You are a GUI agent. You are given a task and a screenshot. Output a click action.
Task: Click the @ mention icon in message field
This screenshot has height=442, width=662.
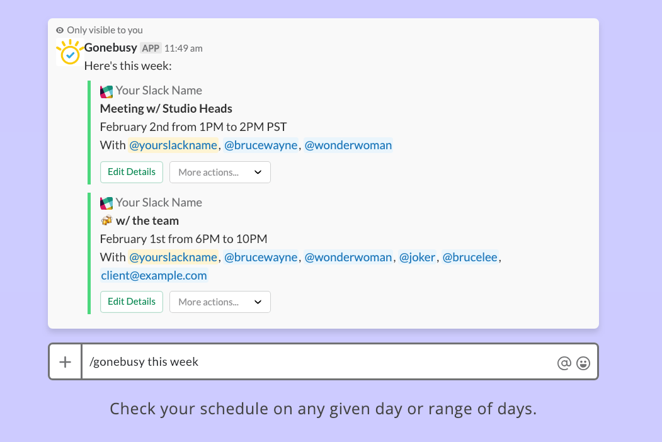[564, 362]
